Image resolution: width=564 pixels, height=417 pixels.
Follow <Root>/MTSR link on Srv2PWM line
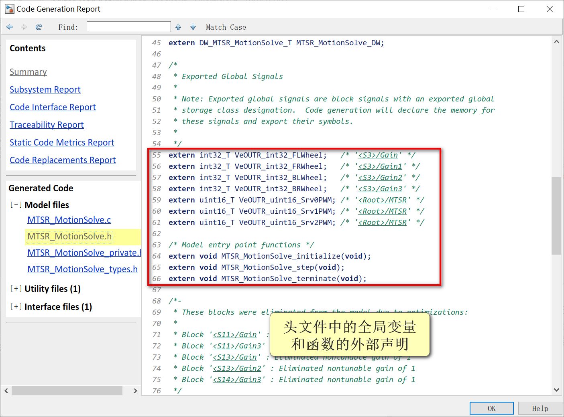coord(383,223)
